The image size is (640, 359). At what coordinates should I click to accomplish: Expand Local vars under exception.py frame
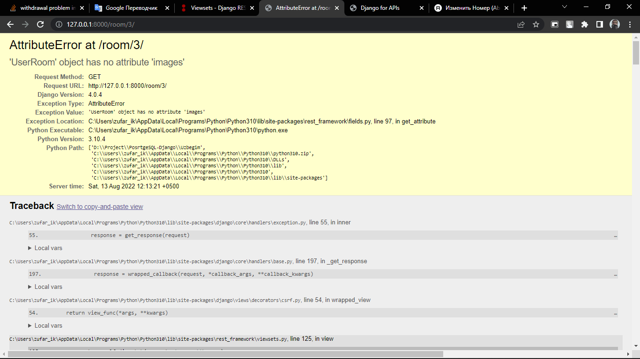coord(45,248)
